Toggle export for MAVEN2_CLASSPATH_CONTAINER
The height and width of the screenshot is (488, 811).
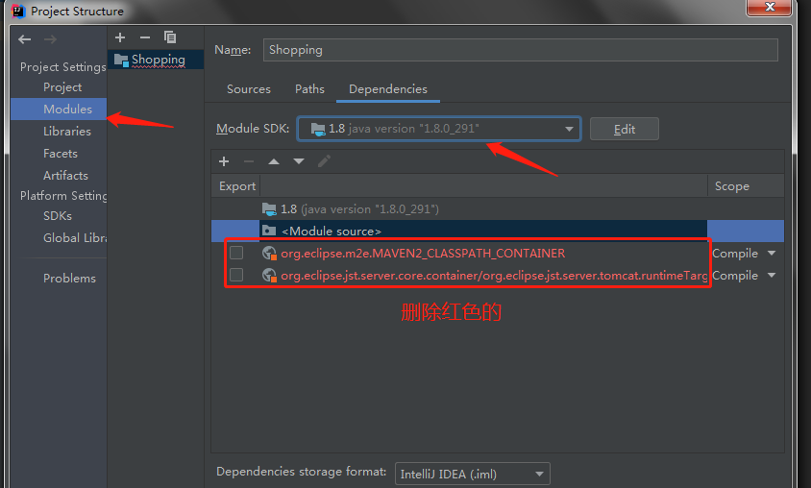236,253
